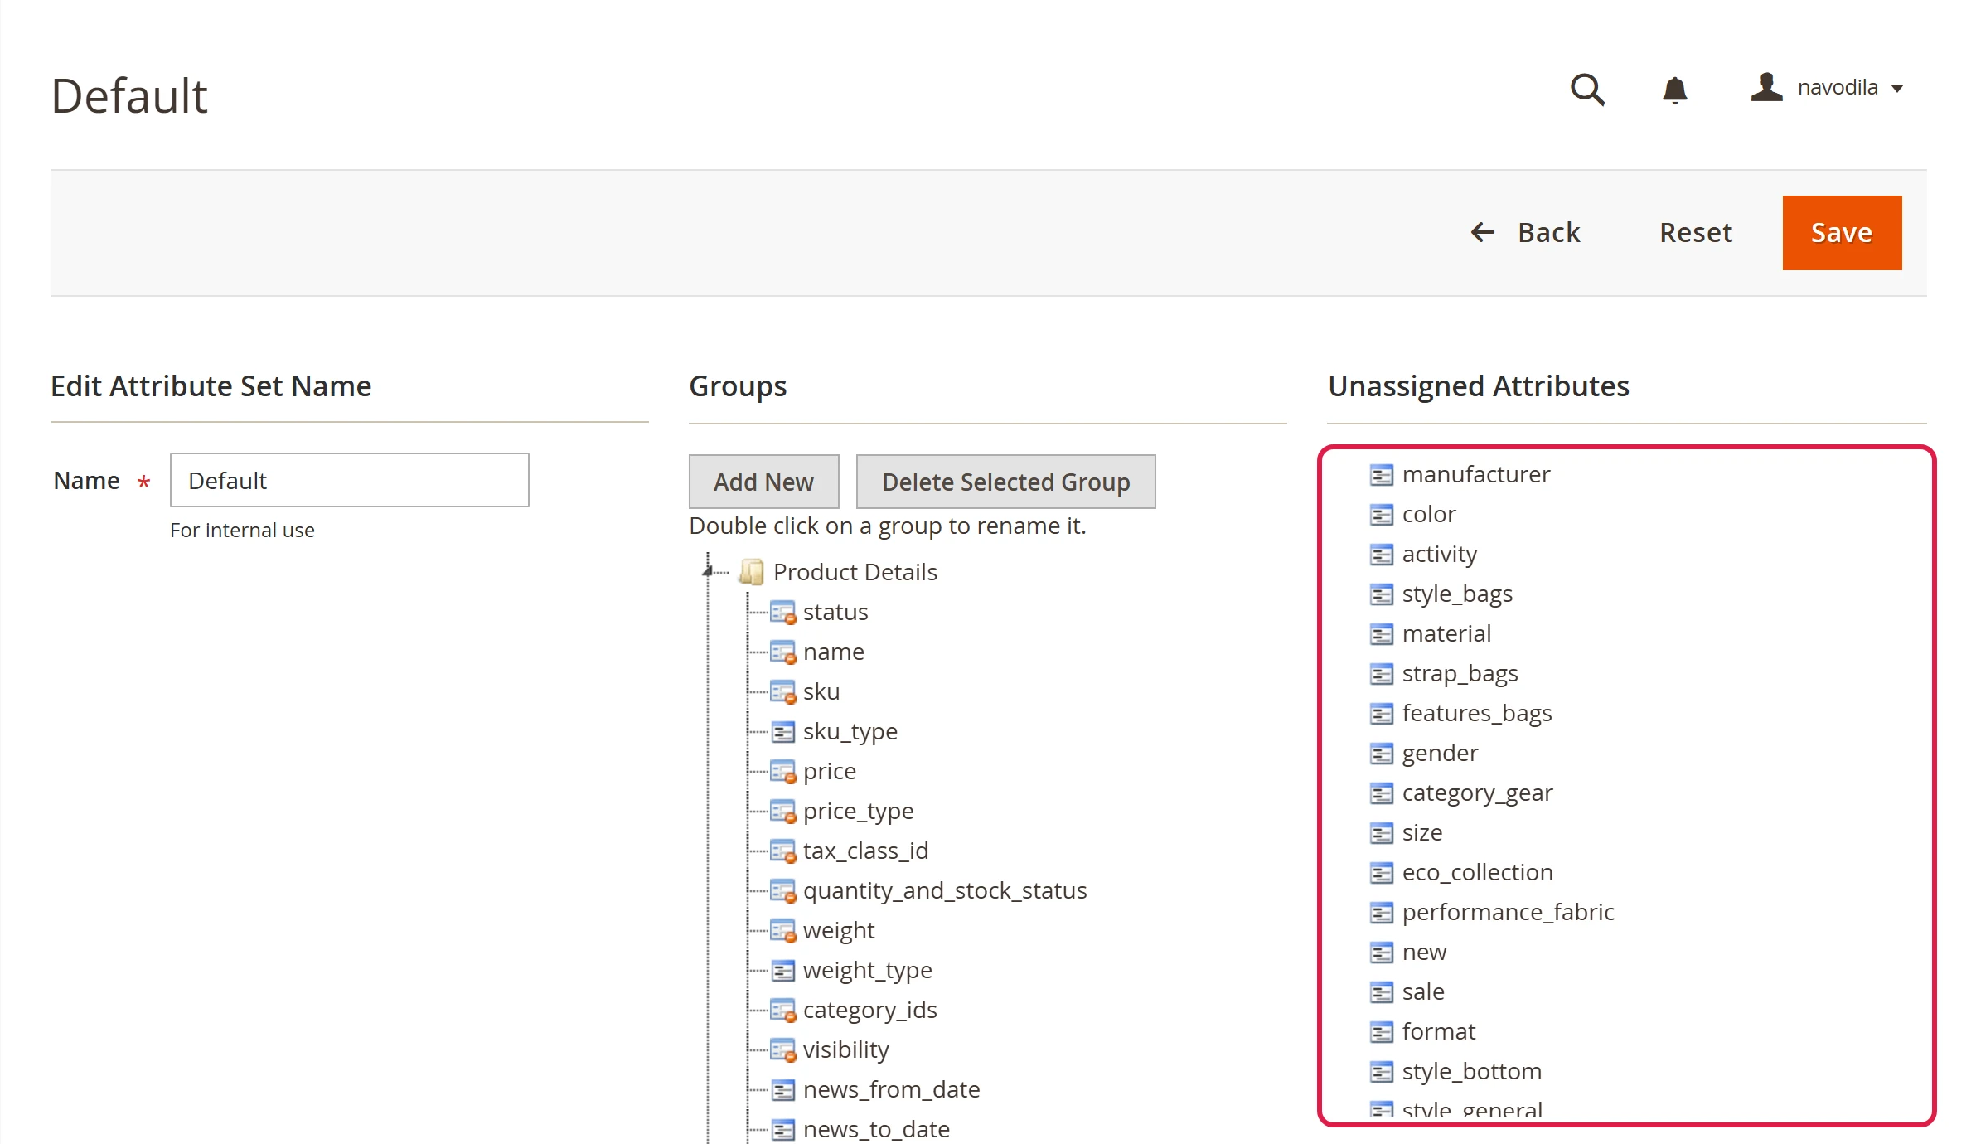Screen dimensions: 1976x1144
Task: Click the manufacturer attribute icon
Action: point(1381,475)
